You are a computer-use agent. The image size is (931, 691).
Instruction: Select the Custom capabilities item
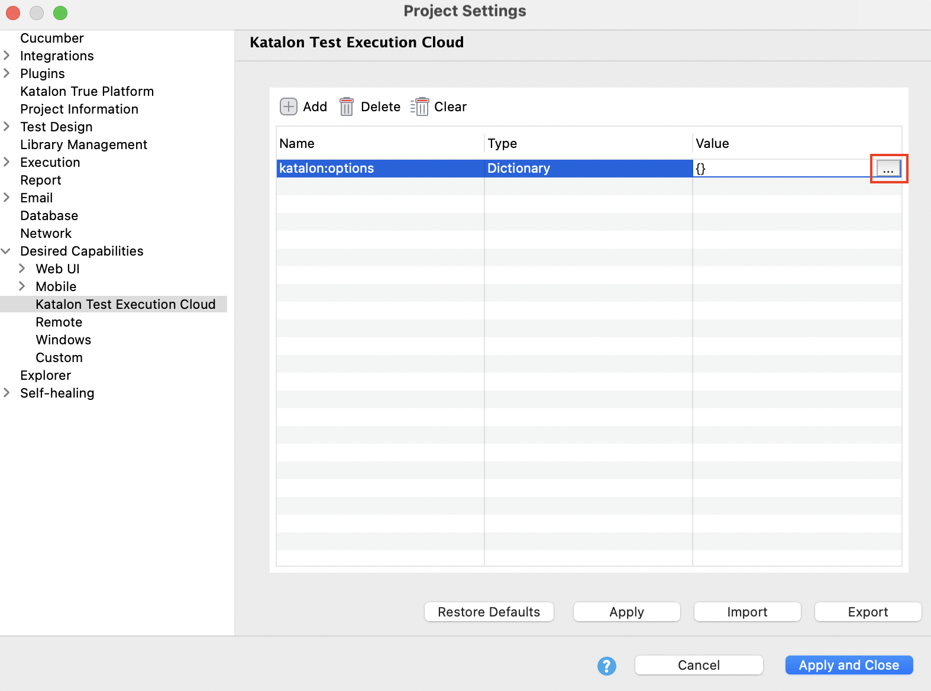tap(59, 357)
